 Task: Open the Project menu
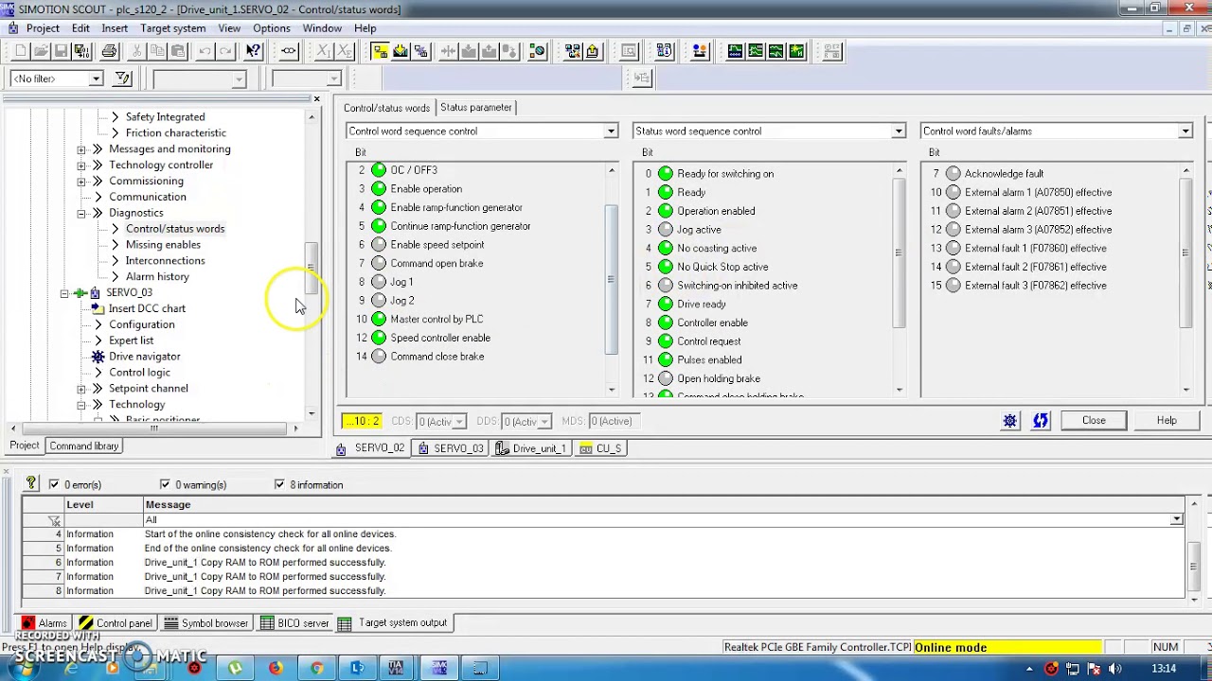[43, 28]
